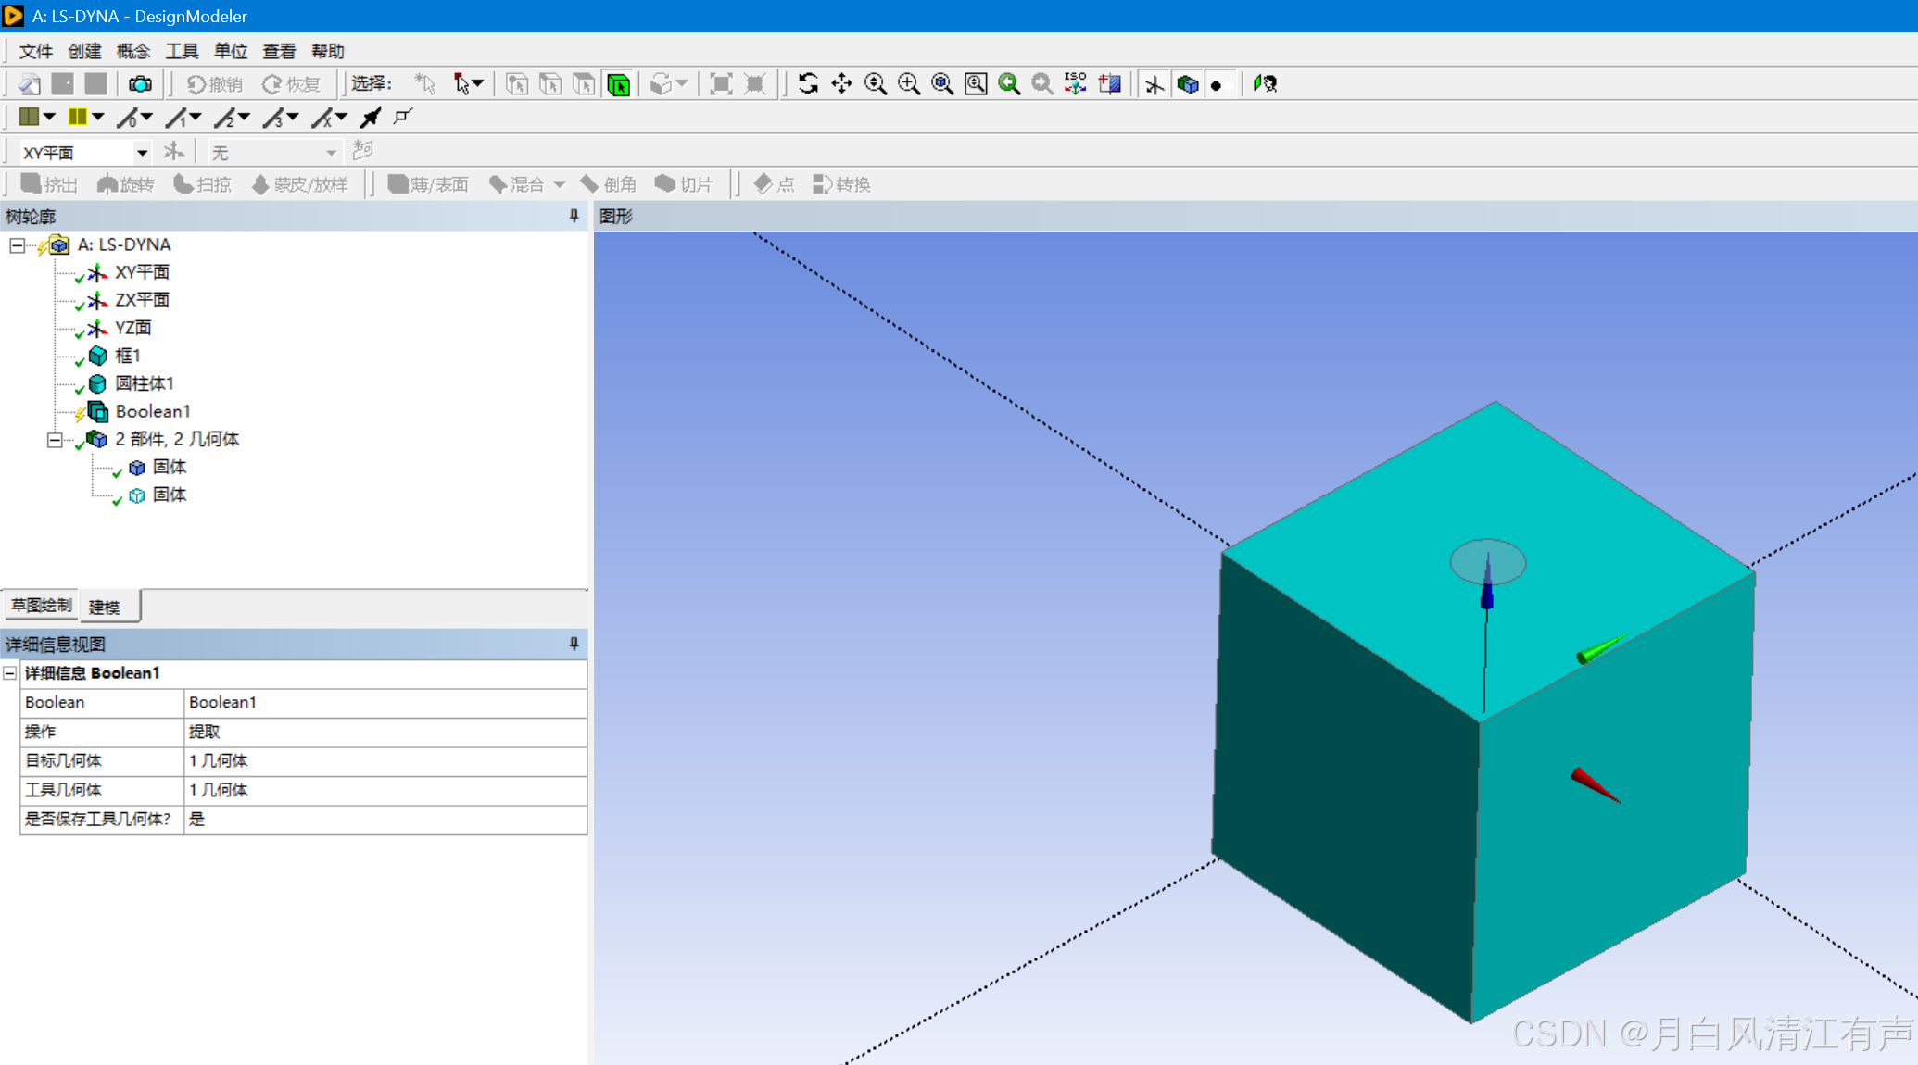Toggle the display model cube icon
The width and height of the screenshot is (1918, 1065).
pyautogui.click(x=1187, y=85)
